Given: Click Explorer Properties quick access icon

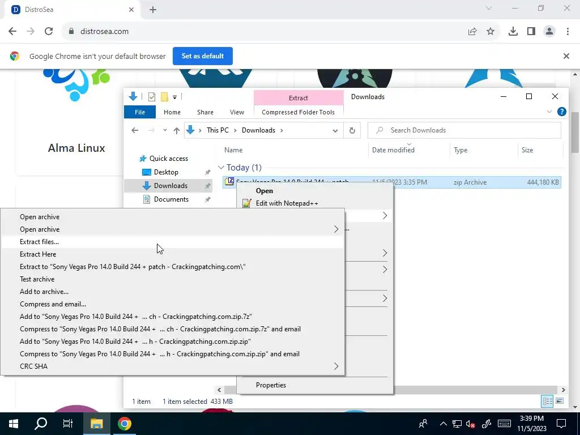Looking at the screenshot, I should [x=152, y=97].
